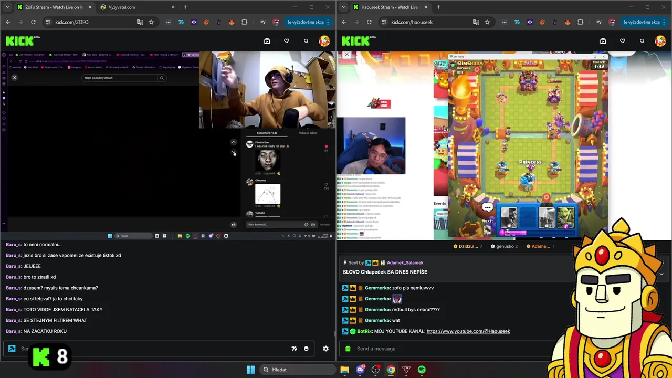672x378 pixels.
Task: Bookmark the kick.com/haouseek page with star
Action: click(x=487, y=22)
